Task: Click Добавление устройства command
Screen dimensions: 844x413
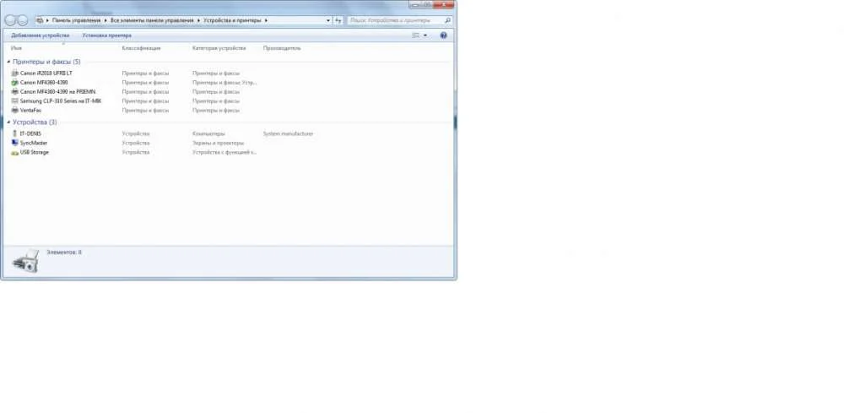Action: [x=41, y=35]
